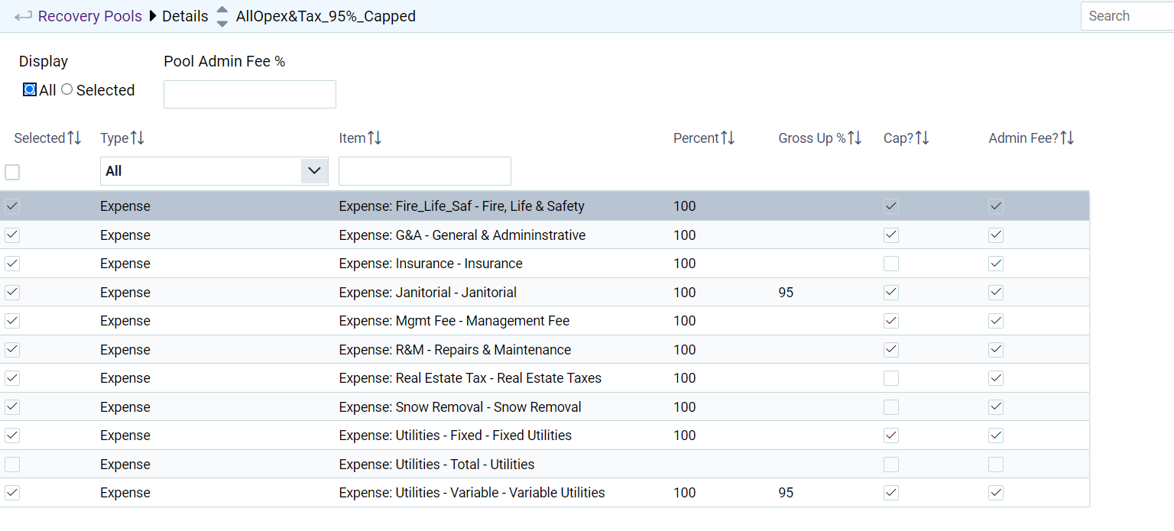Toggle Cap? for Repairs & Maintenance row
The width and height of the screenshot is (1174, 531).
click(891, 350)
